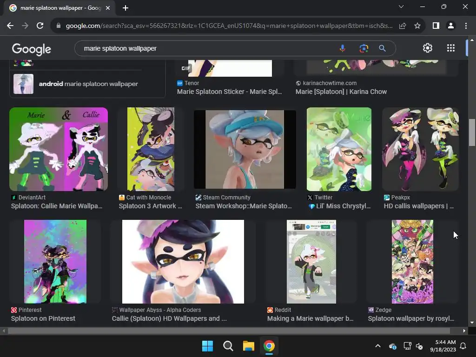476x357 pixels.
Task: Show hidden system tray icons
Action: click(378, 346)
